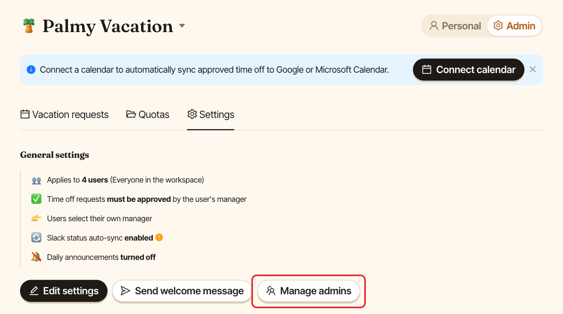Click the Connect calendar button
Viewport: 563px width, 314px height.
tap(468, 70)
